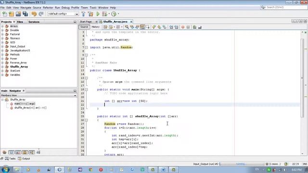This screenshot has height=173, width=308.
Task: Open the Tasks window button
Action: click(x=10, y=159)
